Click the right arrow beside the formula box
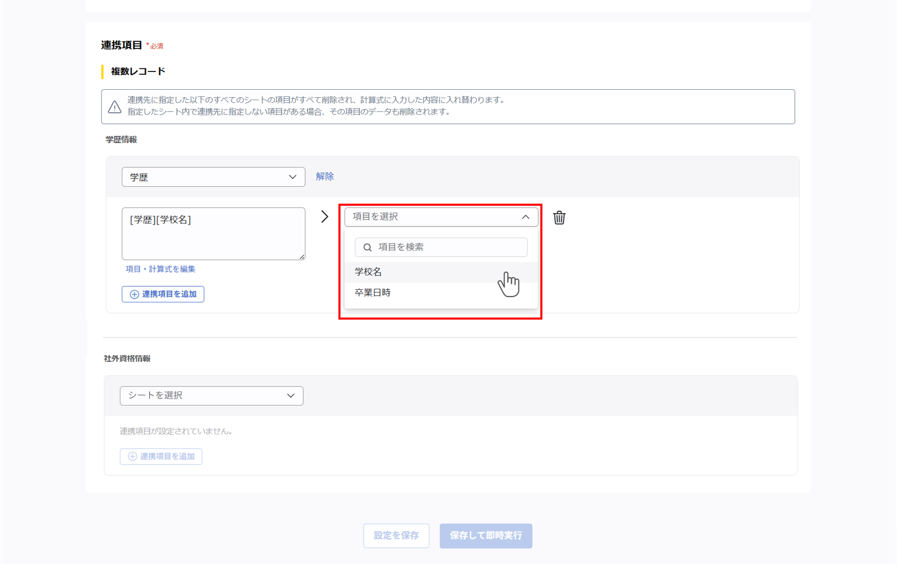The height and width of the screenshot is (564, 897). (324, 217)
